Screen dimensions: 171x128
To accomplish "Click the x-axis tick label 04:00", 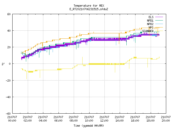I will click(x=43, y=121).
